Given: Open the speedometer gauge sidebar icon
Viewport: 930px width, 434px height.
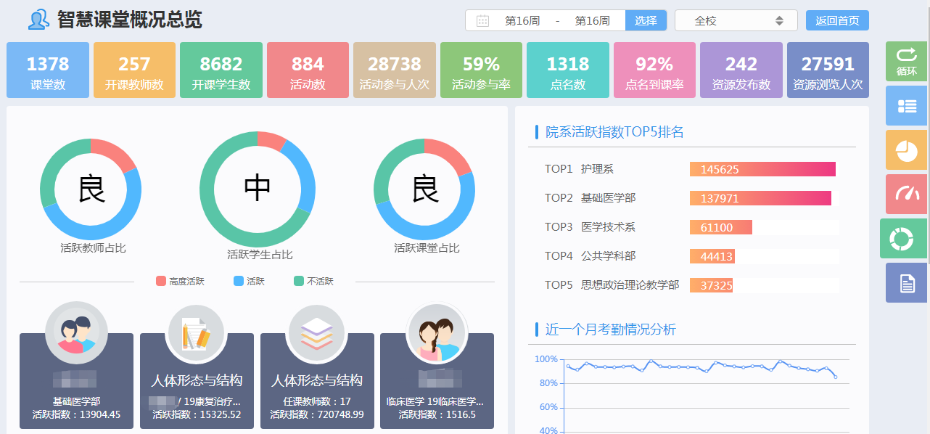Looking at the screenshot, I should pos(906,194).
